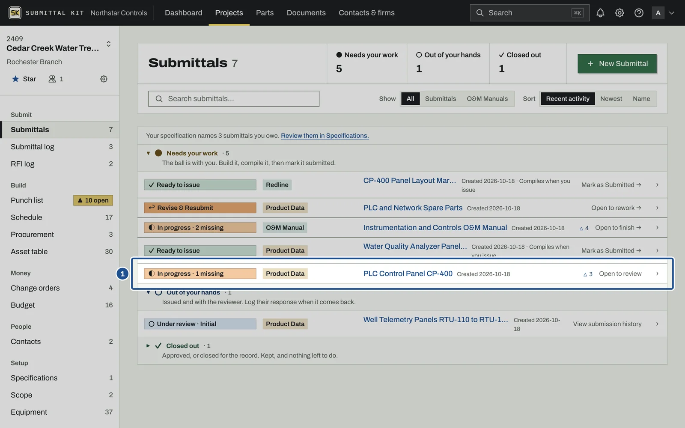This screenshot has width=685, height=428.
Task: Create a New Submittal
Action: pyautogui.click(x=617, y=63)
